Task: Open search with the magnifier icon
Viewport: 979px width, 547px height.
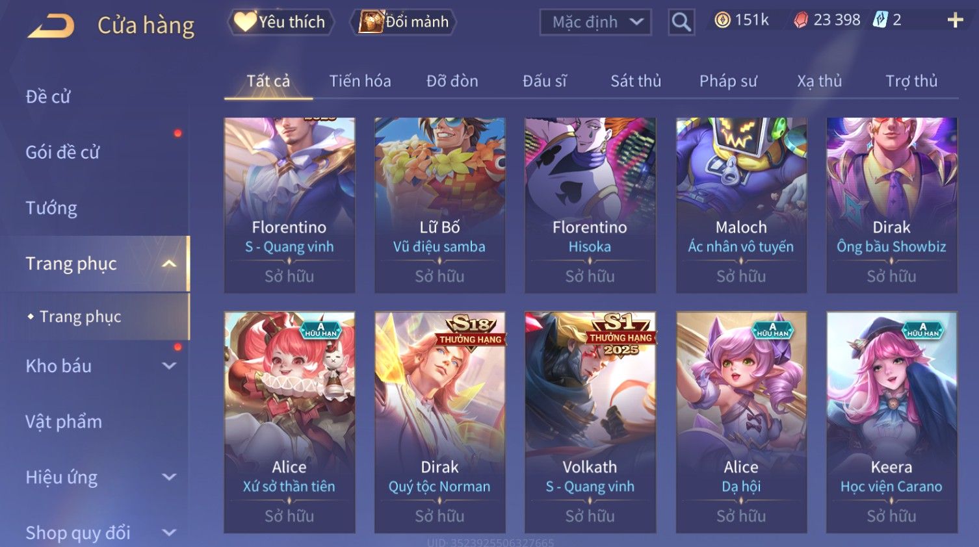Action: (x=681, y=22)
